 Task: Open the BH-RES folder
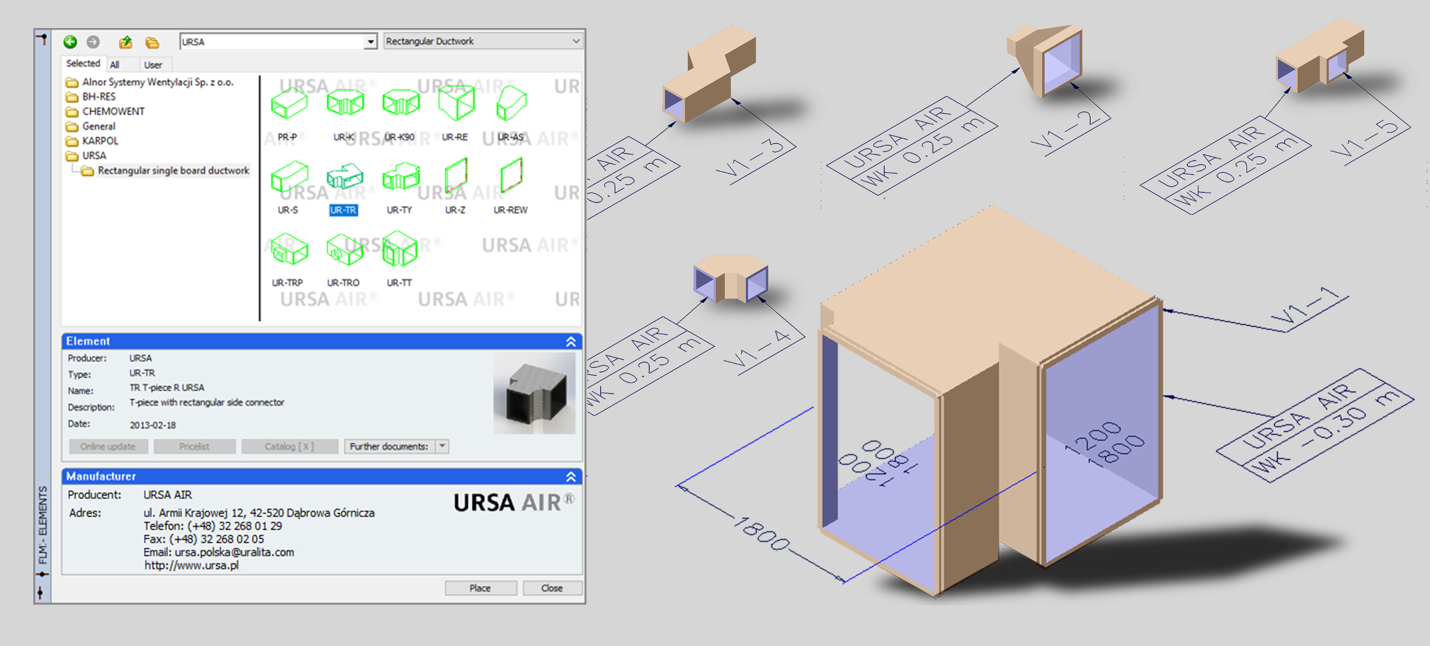91,97
